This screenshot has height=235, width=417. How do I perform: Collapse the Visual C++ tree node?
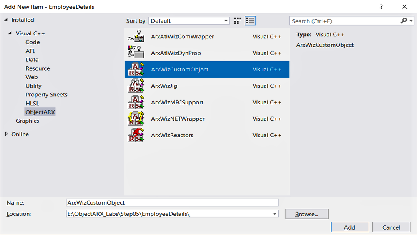pos(10,33)
